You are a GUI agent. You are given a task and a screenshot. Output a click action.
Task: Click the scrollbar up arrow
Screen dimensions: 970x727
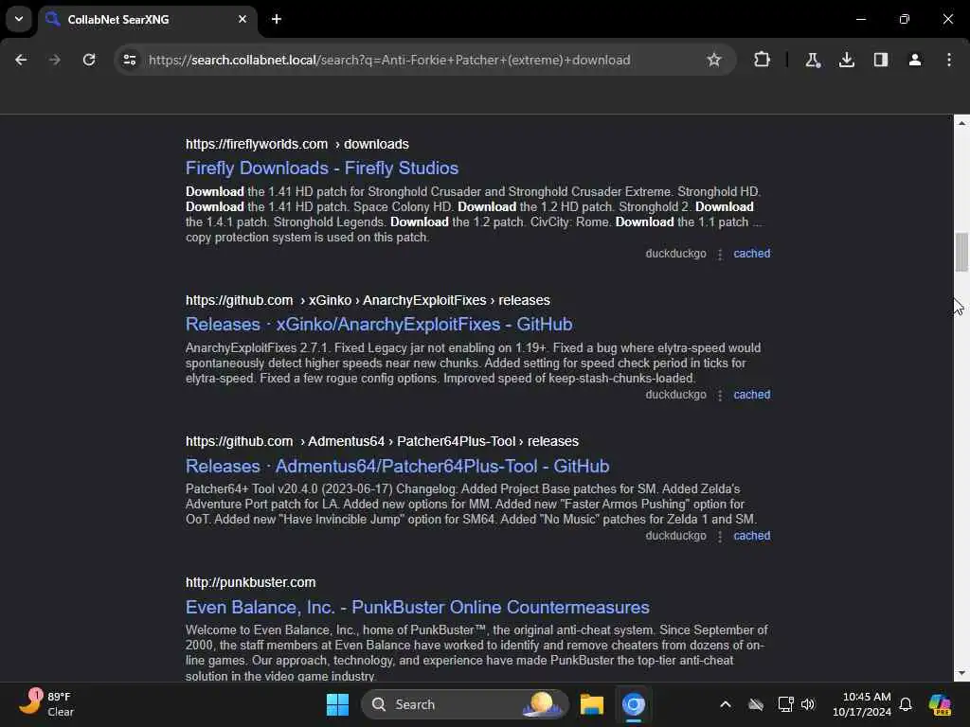click(961, 123)
